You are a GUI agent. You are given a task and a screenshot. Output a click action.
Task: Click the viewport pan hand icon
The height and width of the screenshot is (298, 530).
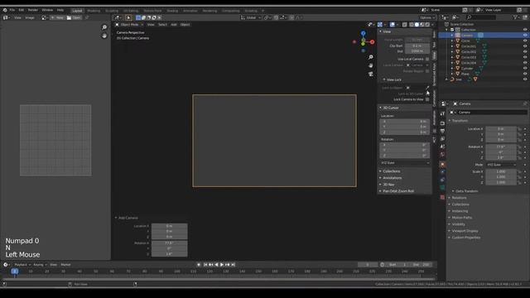(x=371, y=65)
